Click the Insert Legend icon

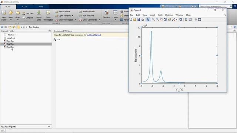tap(190, 20)
